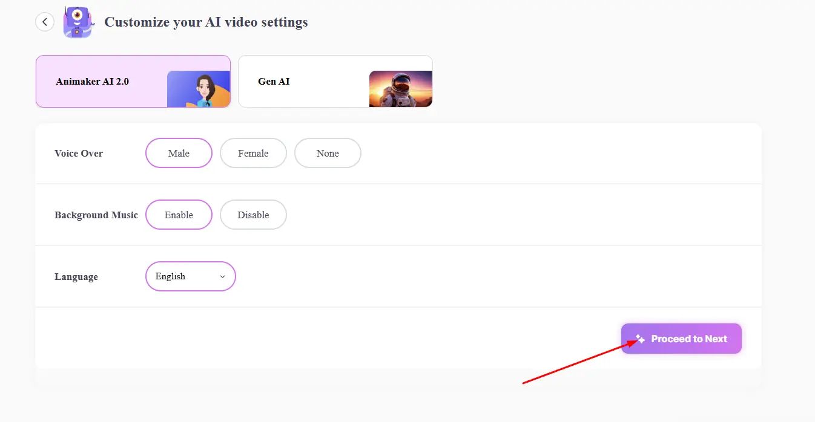Choose Female voice over
815x422 pixels.
click(253, 153)
